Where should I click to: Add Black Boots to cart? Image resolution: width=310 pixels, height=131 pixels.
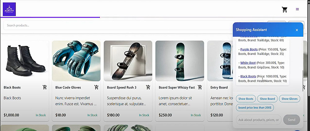click(x=45, y=87)
